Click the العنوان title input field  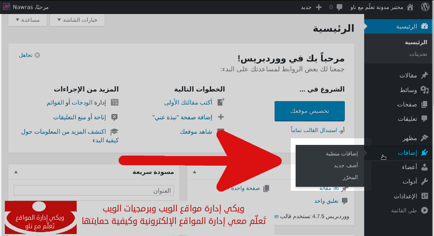(94, 191)
